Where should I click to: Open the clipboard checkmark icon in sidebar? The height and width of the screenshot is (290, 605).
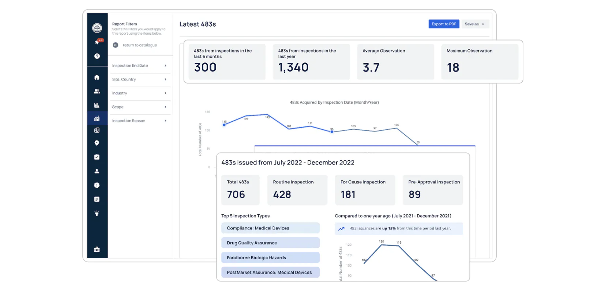click(x=97, y=157)
